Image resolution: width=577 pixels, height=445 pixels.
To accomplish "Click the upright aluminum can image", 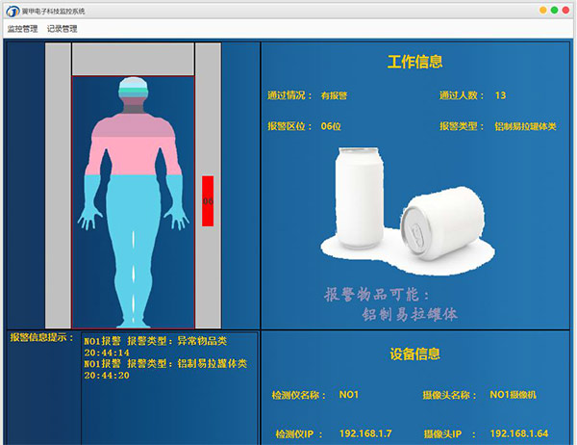I will [x=360, y=197].
